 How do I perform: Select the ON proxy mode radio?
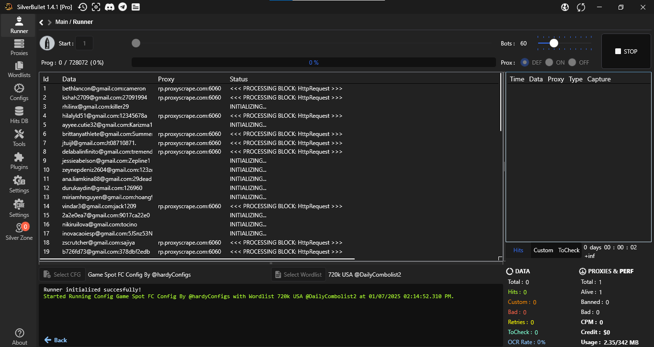(549, 62)
